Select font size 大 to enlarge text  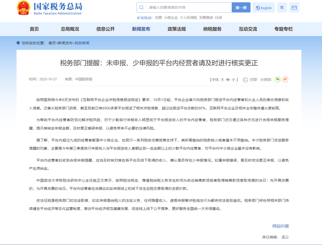tap(222, 80)
